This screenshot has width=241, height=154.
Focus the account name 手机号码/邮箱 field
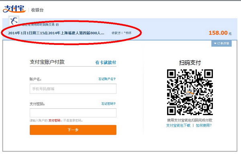(73, 89)
